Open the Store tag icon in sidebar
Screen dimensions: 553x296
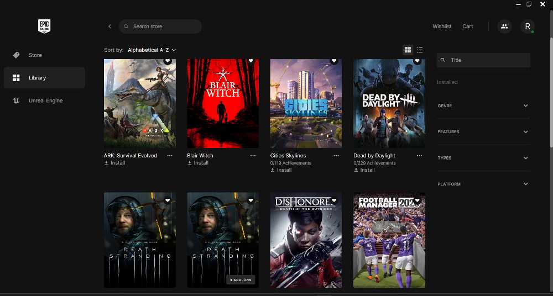pos(16,55)
